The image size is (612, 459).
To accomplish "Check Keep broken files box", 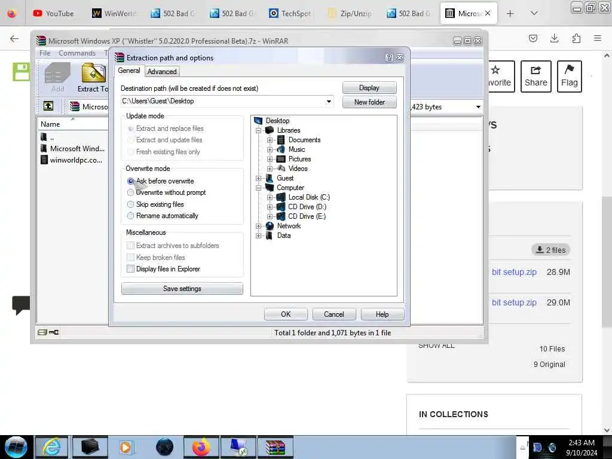I will (130, 257).
